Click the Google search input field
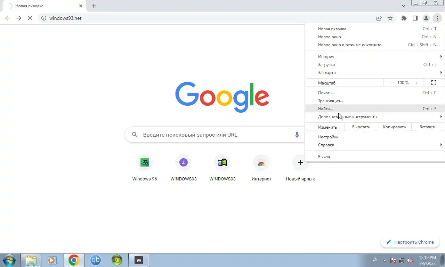Viewport: 445px width, 267px height. [x=215, y=135]
